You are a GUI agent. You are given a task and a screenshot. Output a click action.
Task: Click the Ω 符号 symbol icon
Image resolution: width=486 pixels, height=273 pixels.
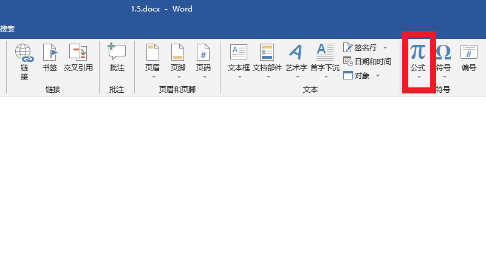click(x=443, y=53)
